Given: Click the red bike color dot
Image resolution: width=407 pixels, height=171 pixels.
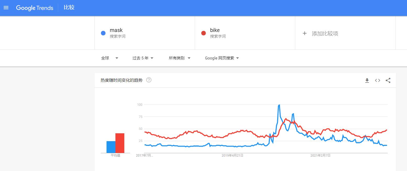Looking at the screenshot, I should tap(203, 33).
